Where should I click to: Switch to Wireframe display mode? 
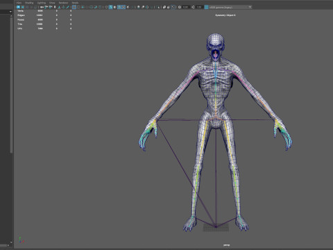pyautogui.click(x=106, y=7)
